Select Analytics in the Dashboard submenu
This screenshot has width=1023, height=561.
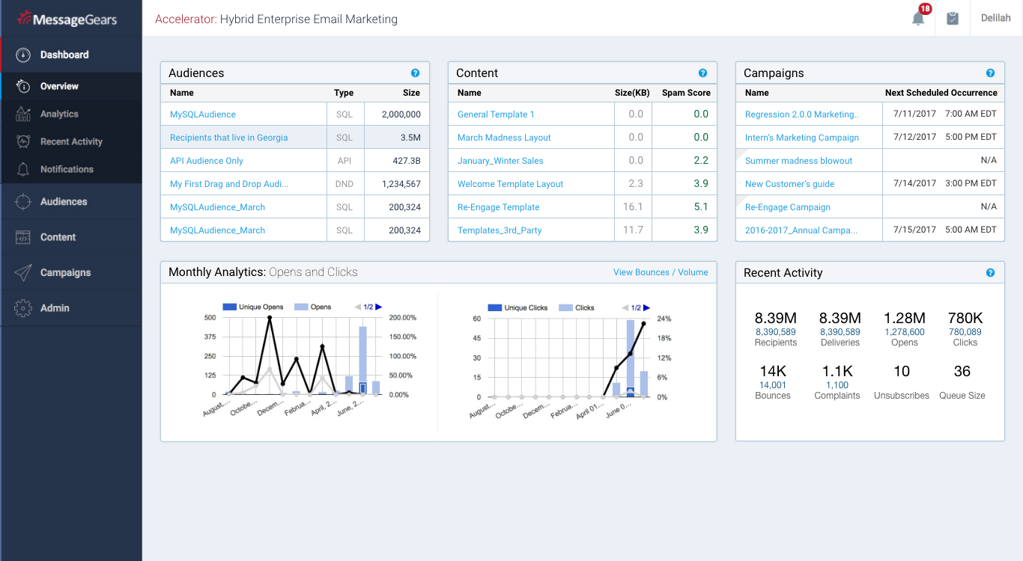[59, 114]
